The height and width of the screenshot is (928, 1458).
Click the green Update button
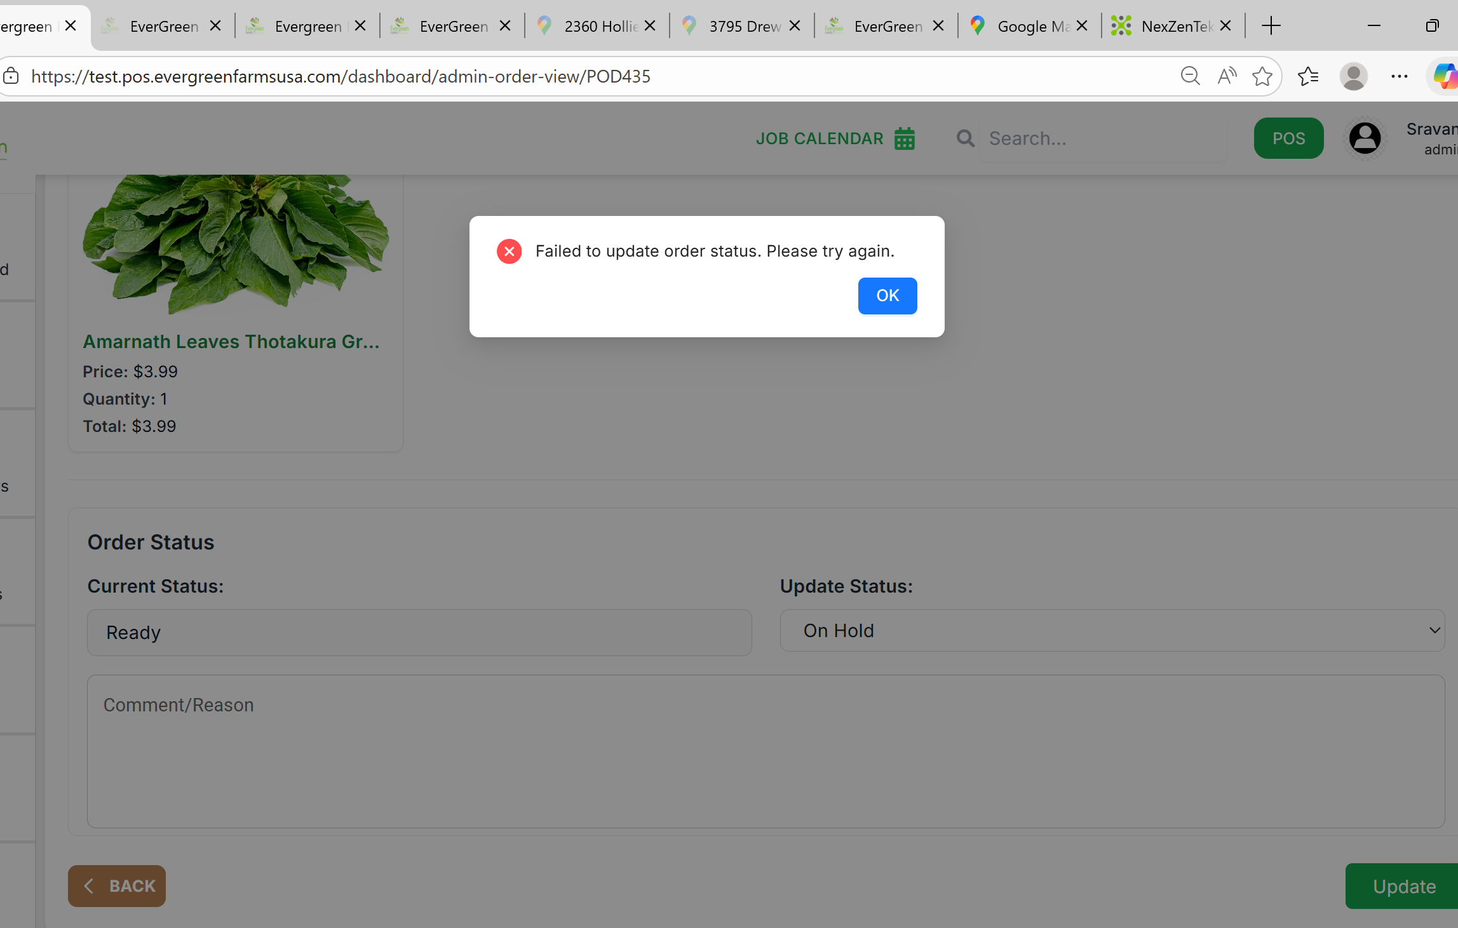coord(1404,886)
